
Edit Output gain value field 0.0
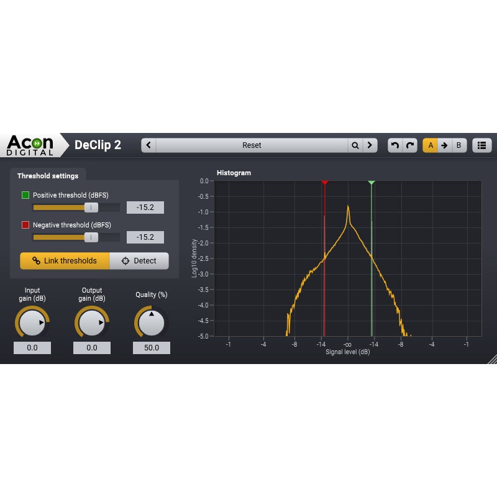point(91,348)
